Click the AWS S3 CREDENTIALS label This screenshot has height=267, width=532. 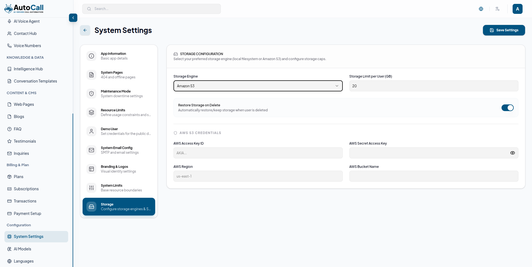pos(200,133)
